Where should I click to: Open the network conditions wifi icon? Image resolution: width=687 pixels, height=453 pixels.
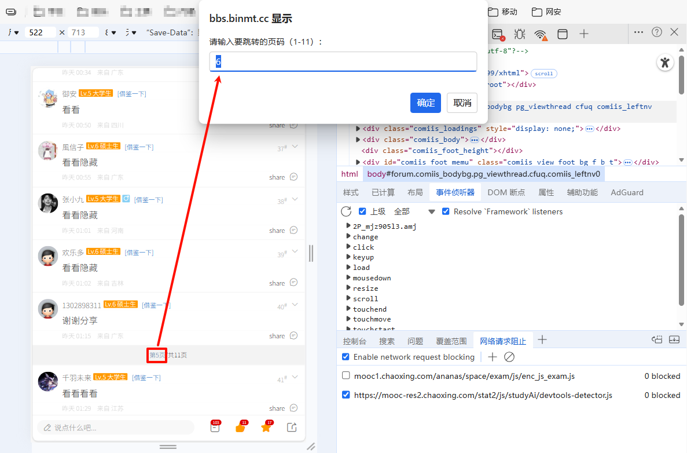point(541,34)
